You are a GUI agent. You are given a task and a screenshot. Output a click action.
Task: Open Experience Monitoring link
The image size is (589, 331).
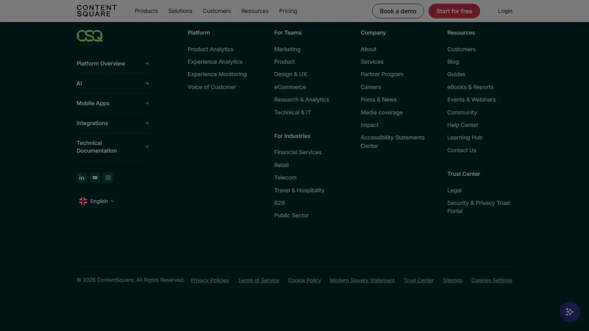(217, 74)
